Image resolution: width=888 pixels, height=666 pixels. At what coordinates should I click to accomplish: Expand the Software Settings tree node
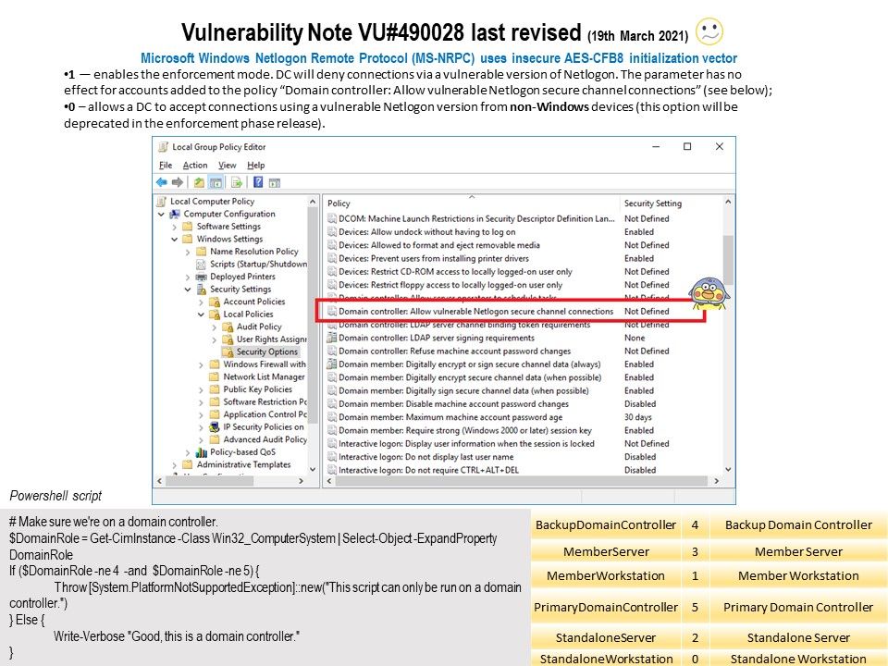174,227
